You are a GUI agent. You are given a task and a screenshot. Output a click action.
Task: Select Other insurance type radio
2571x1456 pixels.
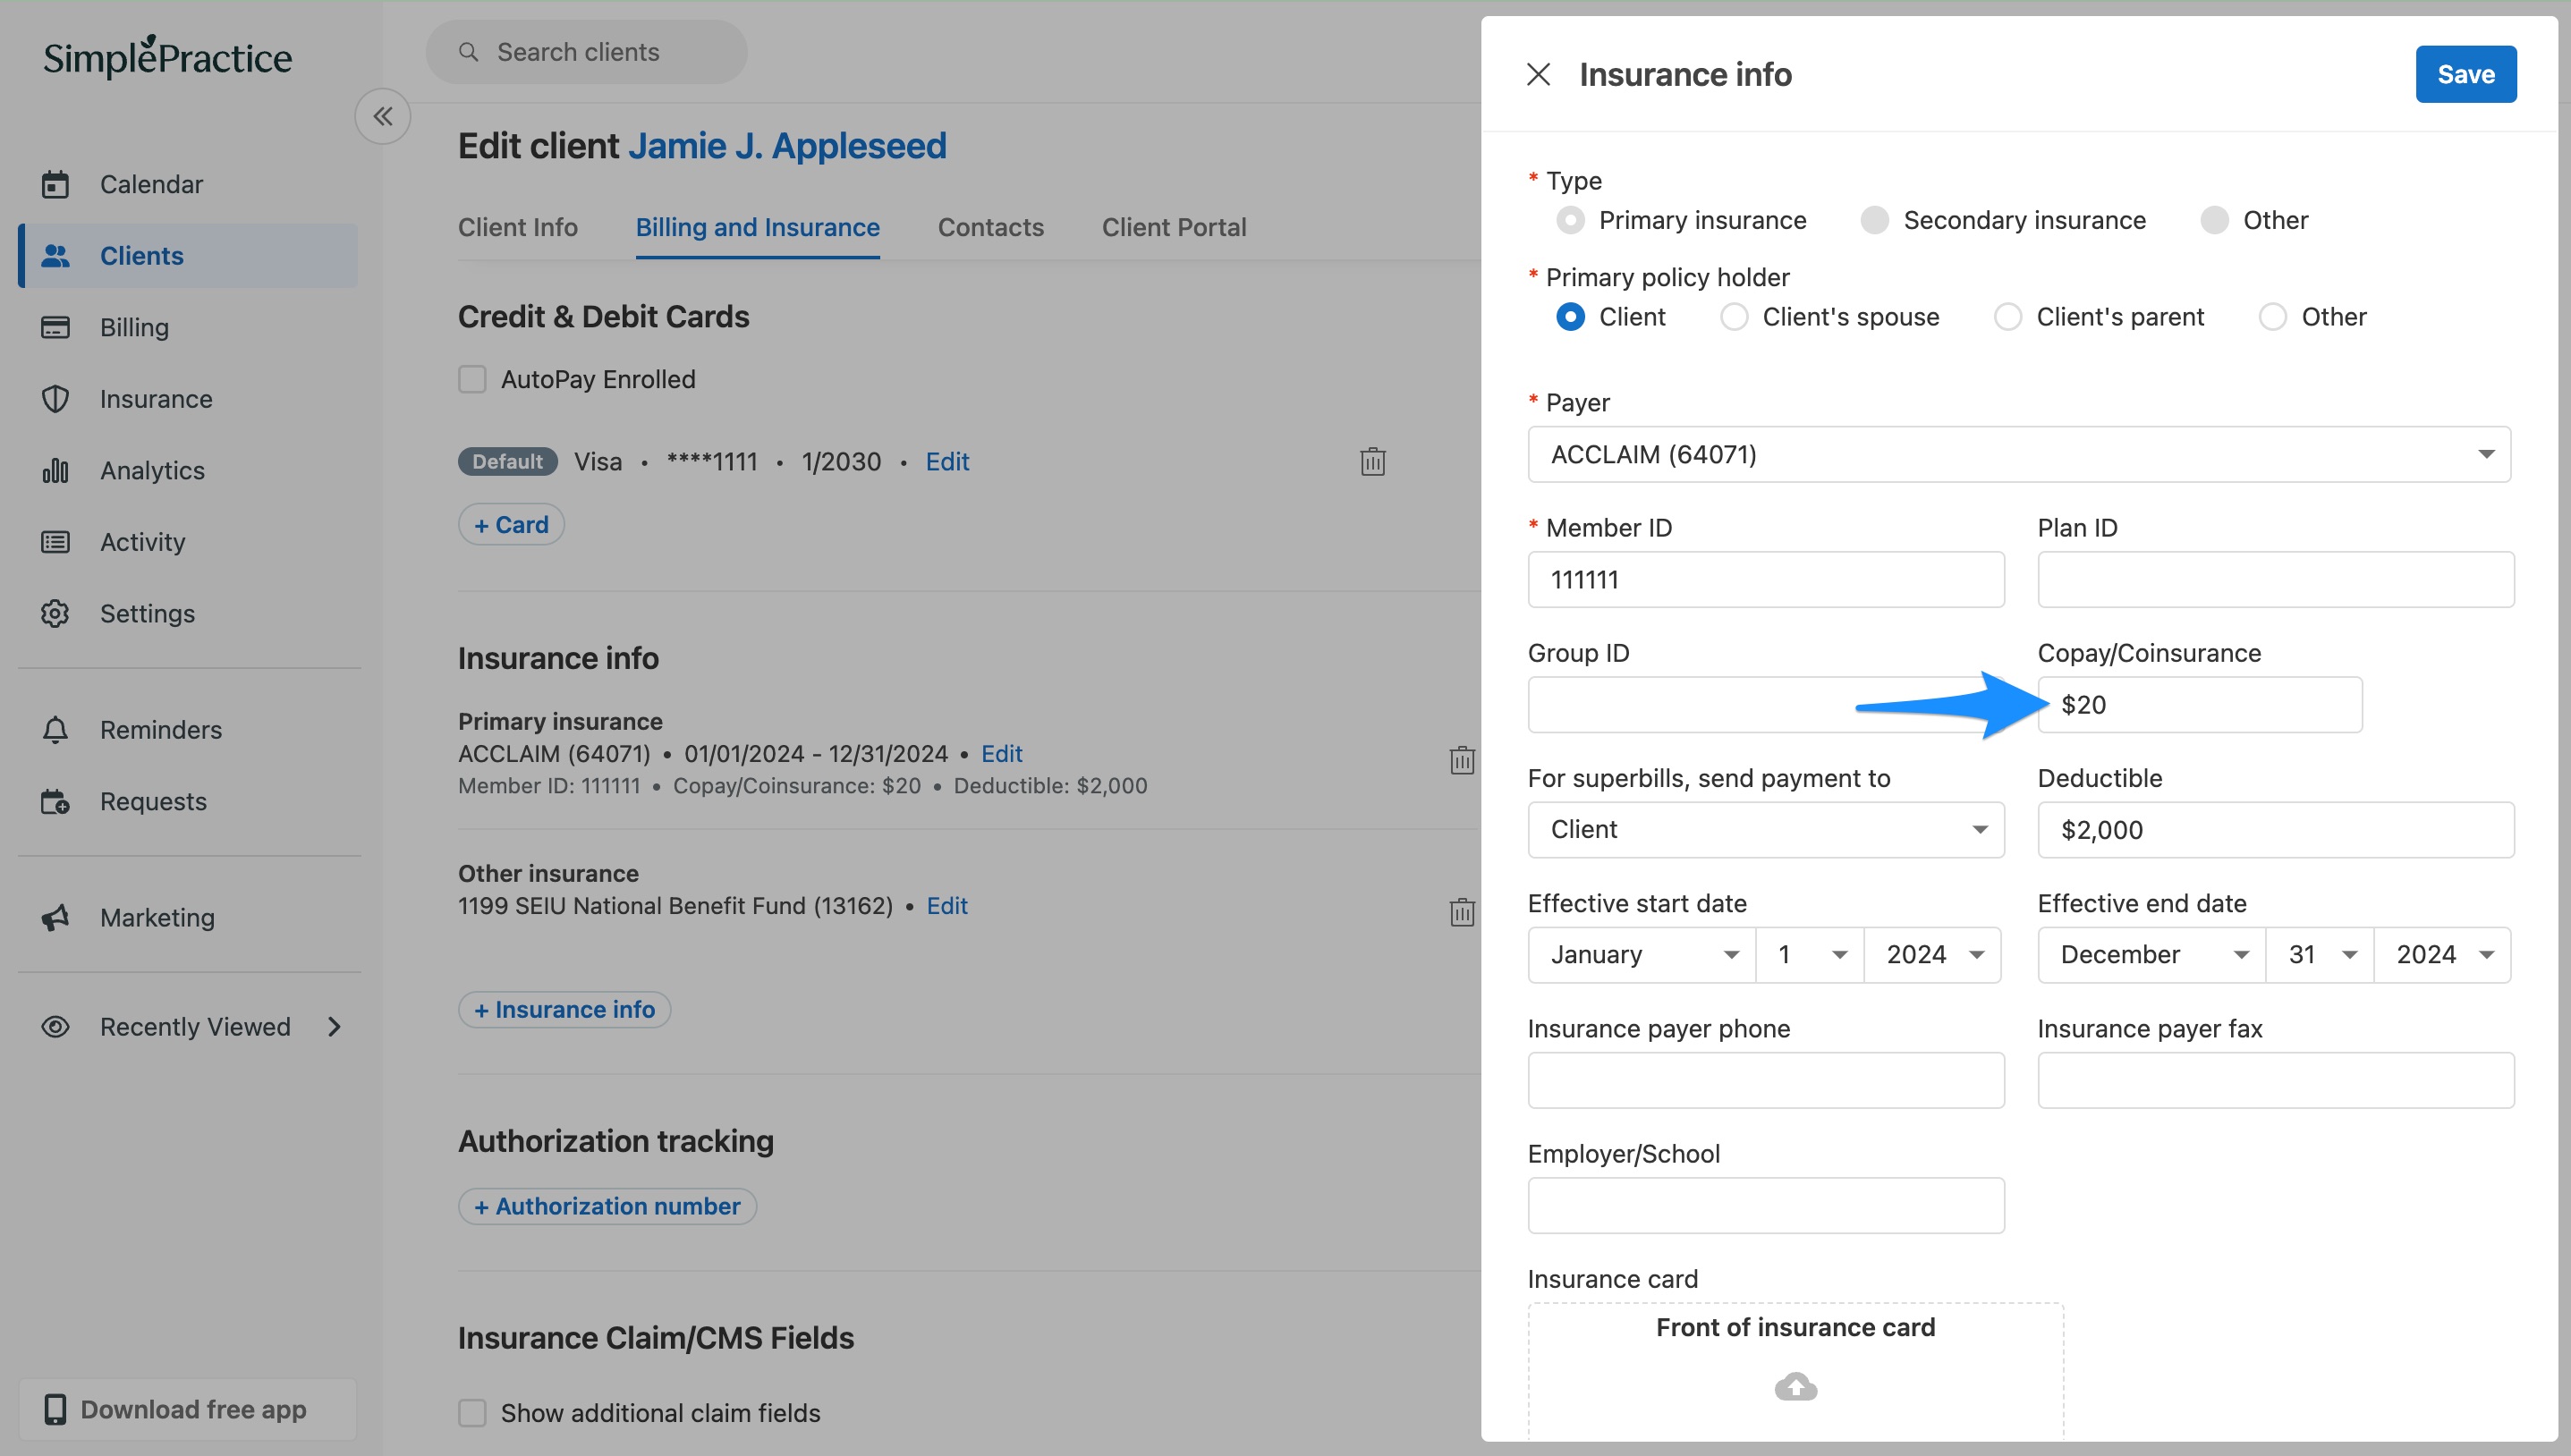(x=2214, y=220)
